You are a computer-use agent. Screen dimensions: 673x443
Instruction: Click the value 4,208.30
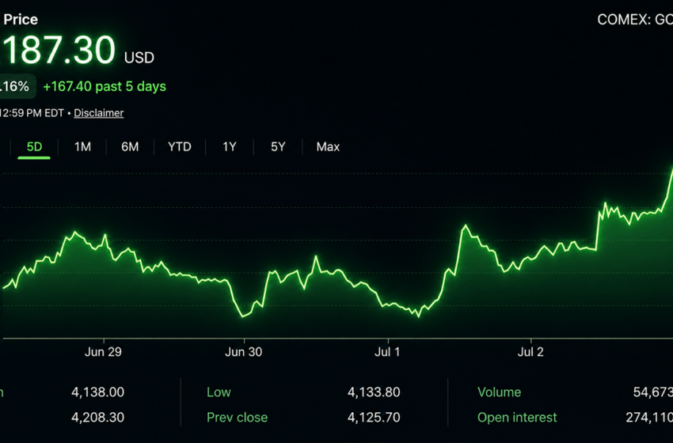pos(97,417)
